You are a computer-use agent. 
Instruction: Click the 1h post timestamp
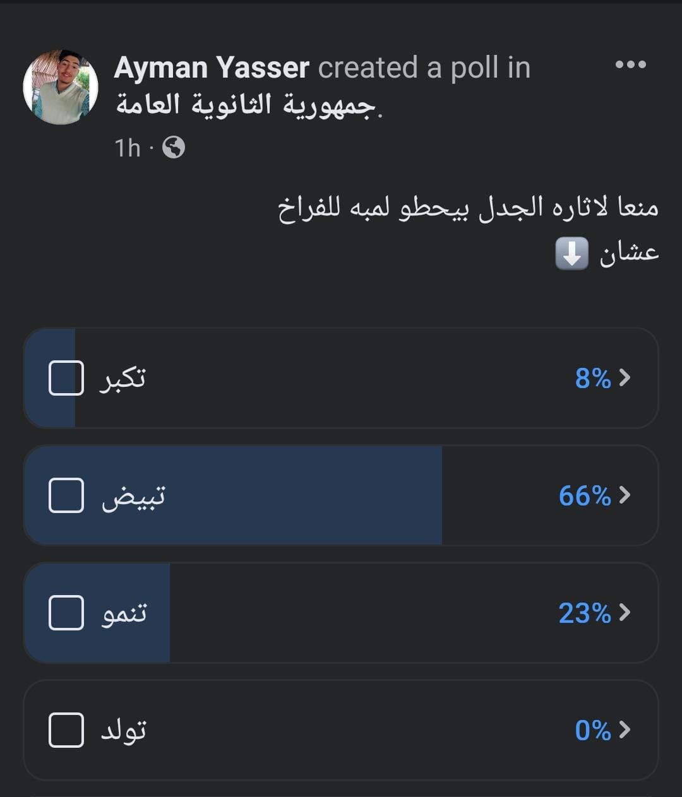[127, 148]
